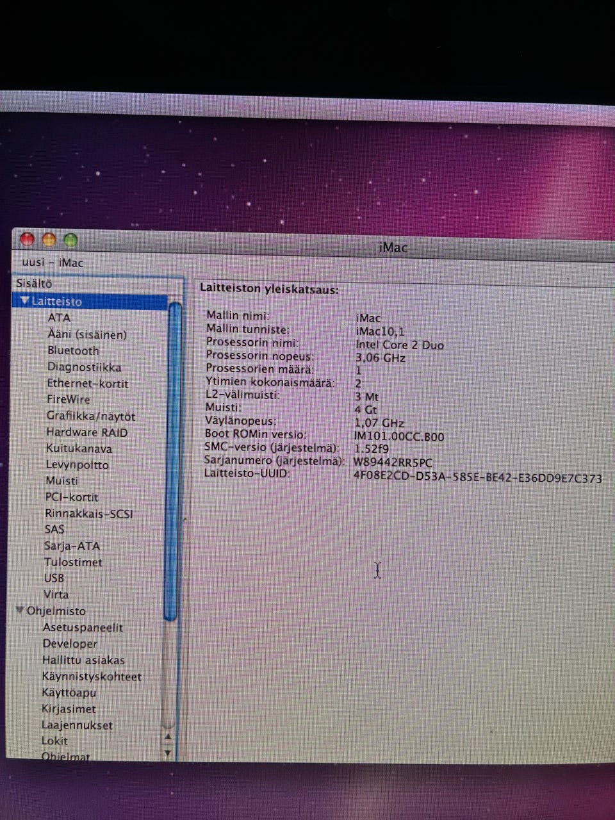Click the bus speed 1,07 GHz
The width and height of the screenshot is (615, 820).
pyautogui.click(x=379, y=423)
